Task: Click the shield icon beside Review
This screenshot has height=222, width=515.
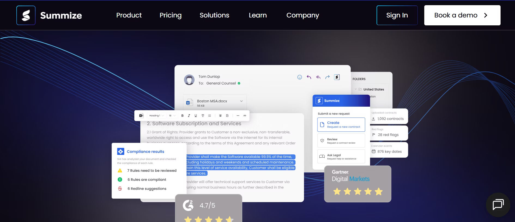Action: (322, 141)
